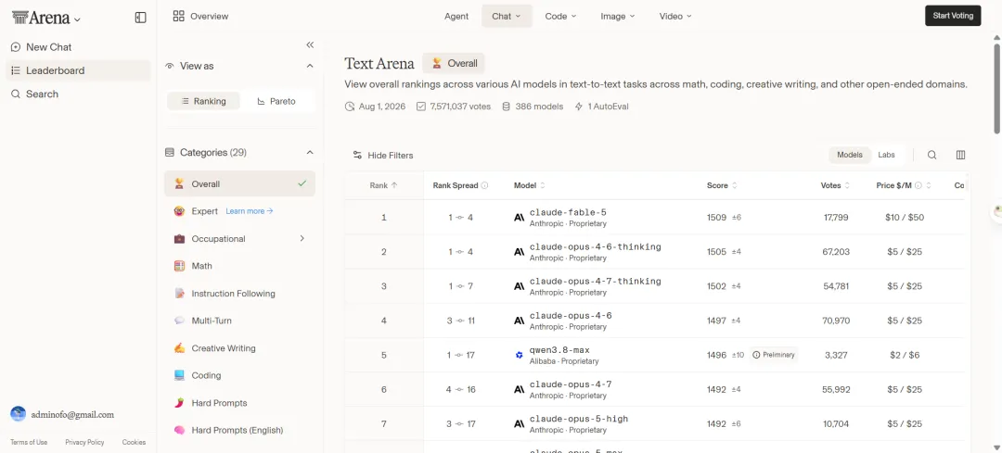Select the Creative Writing category

pos(239,348)
